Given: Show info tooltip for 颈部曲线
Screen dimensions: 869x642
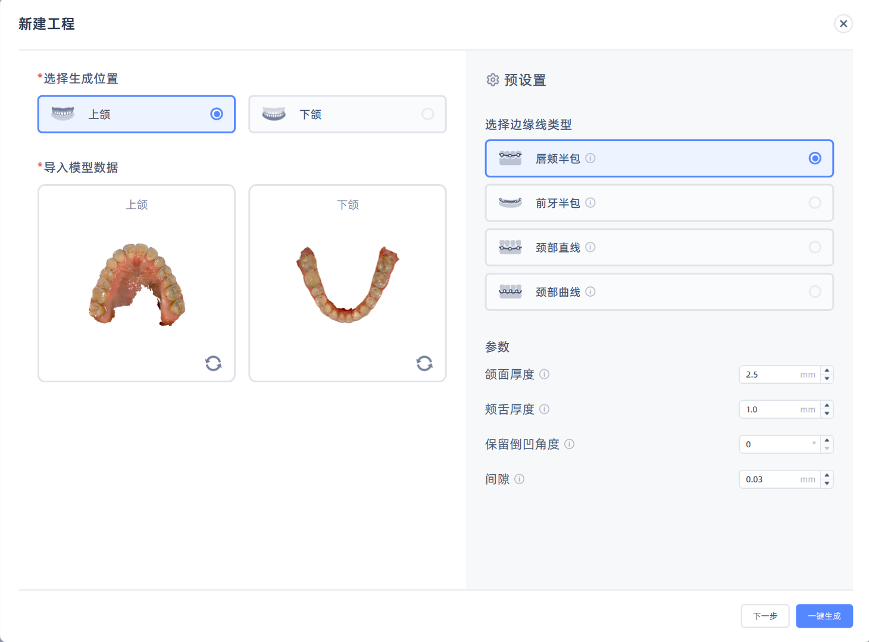Looking at the screenshot, I should [x=590, y=292].
